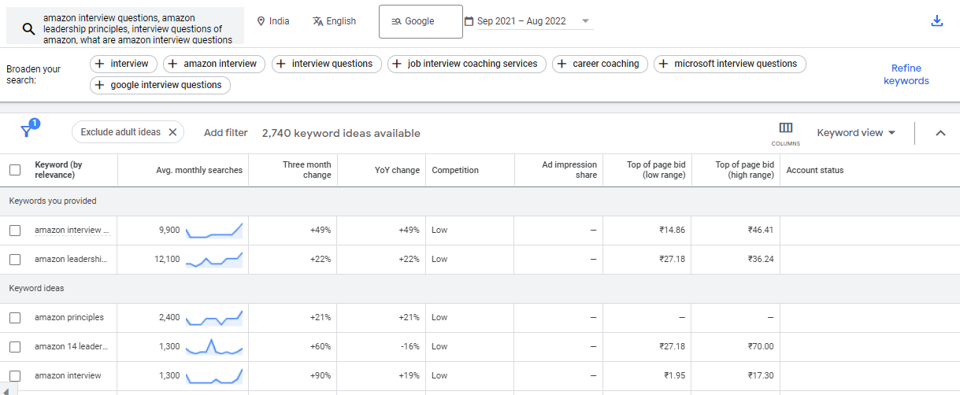Sort by Three month change column

tap(307, 170)
